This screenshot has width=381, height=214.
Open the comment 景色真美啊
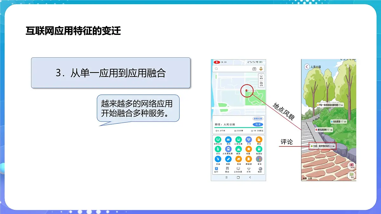click(x=324, y=130)
